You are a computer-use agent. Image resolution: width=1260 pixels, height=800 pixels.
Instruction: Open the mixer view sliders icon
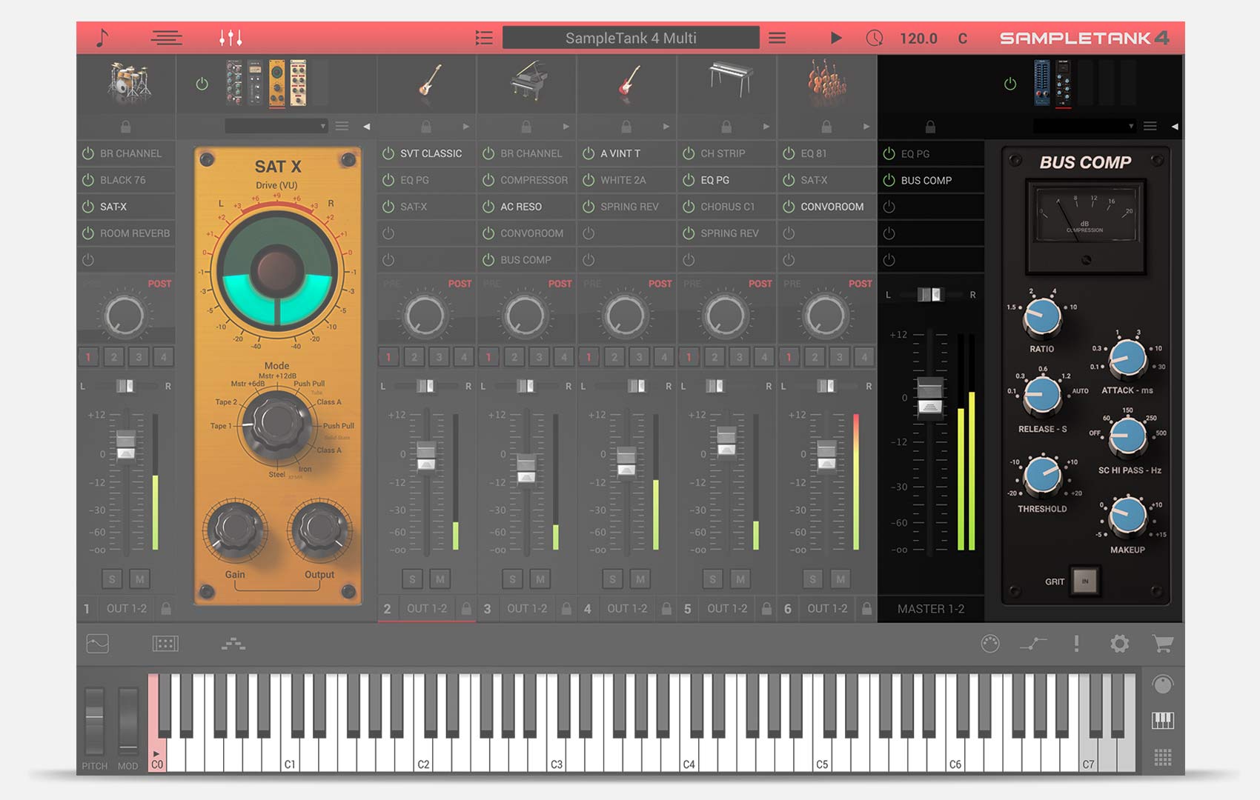(231, 38)
